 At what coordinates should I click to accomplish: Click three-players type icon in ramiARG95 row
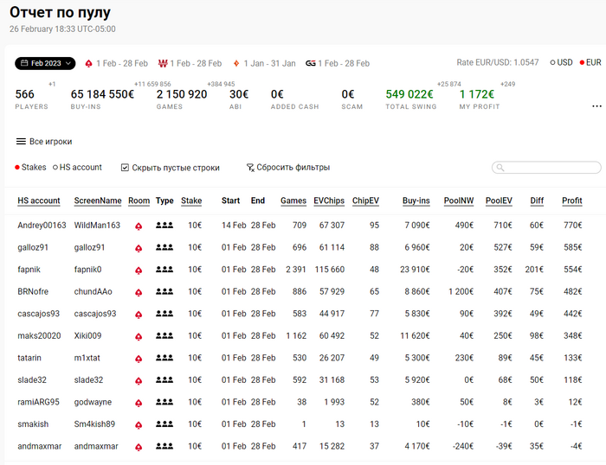click(x=164, y=402)
